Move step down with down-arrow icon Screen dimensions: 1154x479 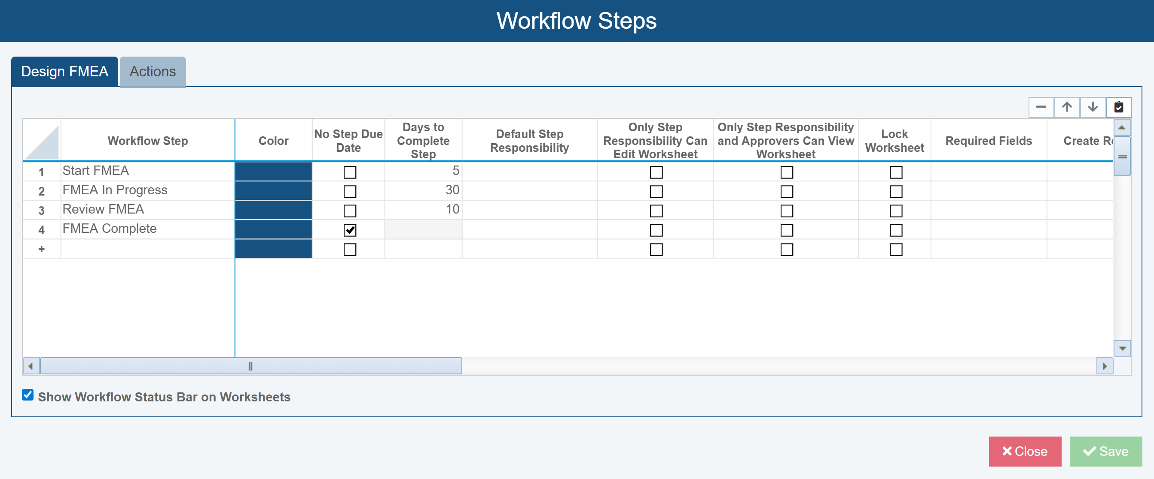pyautogui.click(x=1093, y=107)
